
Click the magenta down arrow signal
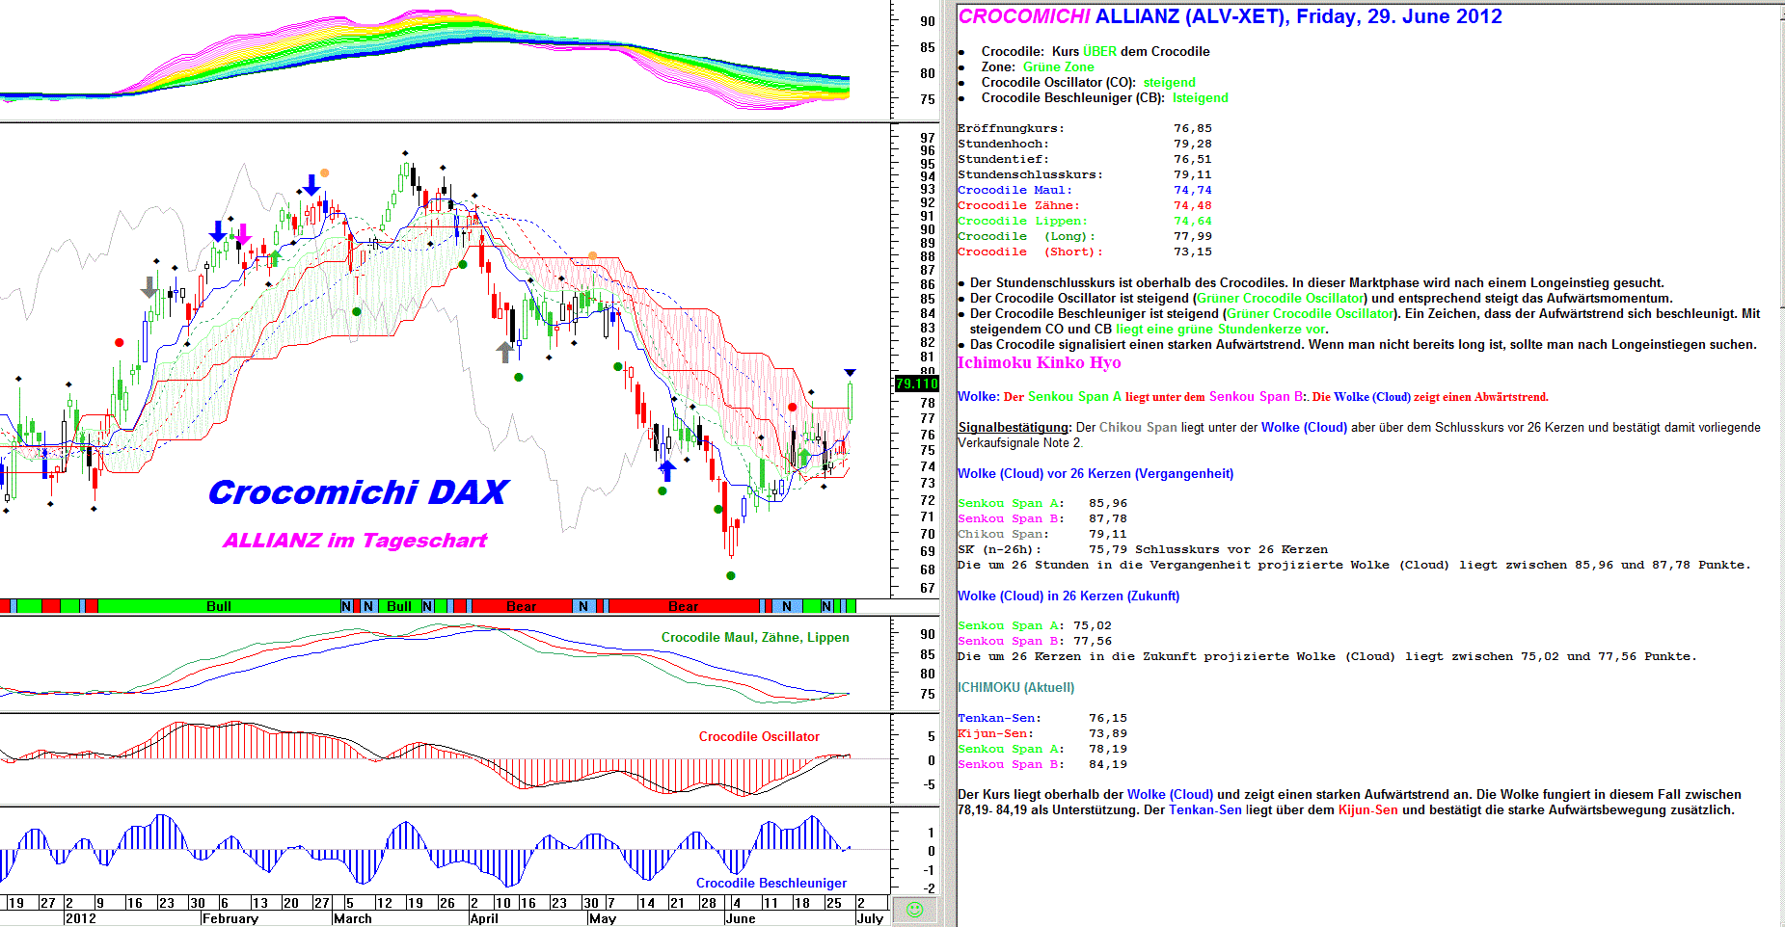click(x=243, y=233)
